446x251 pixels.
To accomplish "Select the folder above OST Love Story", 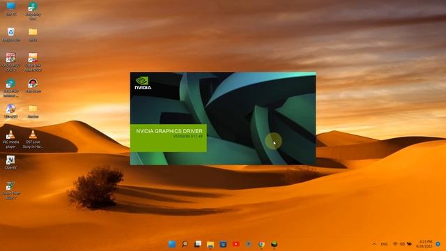I will (33, 111).
